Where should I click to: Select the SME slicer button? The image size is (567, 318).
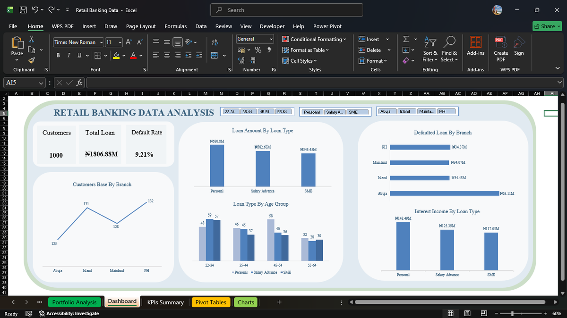tap(357, 112)
